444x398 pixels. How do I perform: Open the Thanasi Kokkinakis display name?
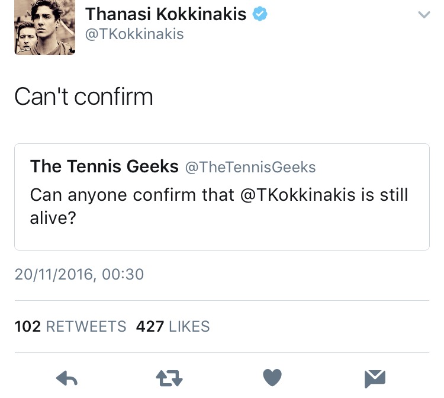tap(166, 14)
